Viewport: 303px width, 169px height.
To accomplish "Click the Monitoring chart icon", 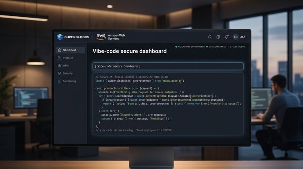I will (x=59, y=81).
